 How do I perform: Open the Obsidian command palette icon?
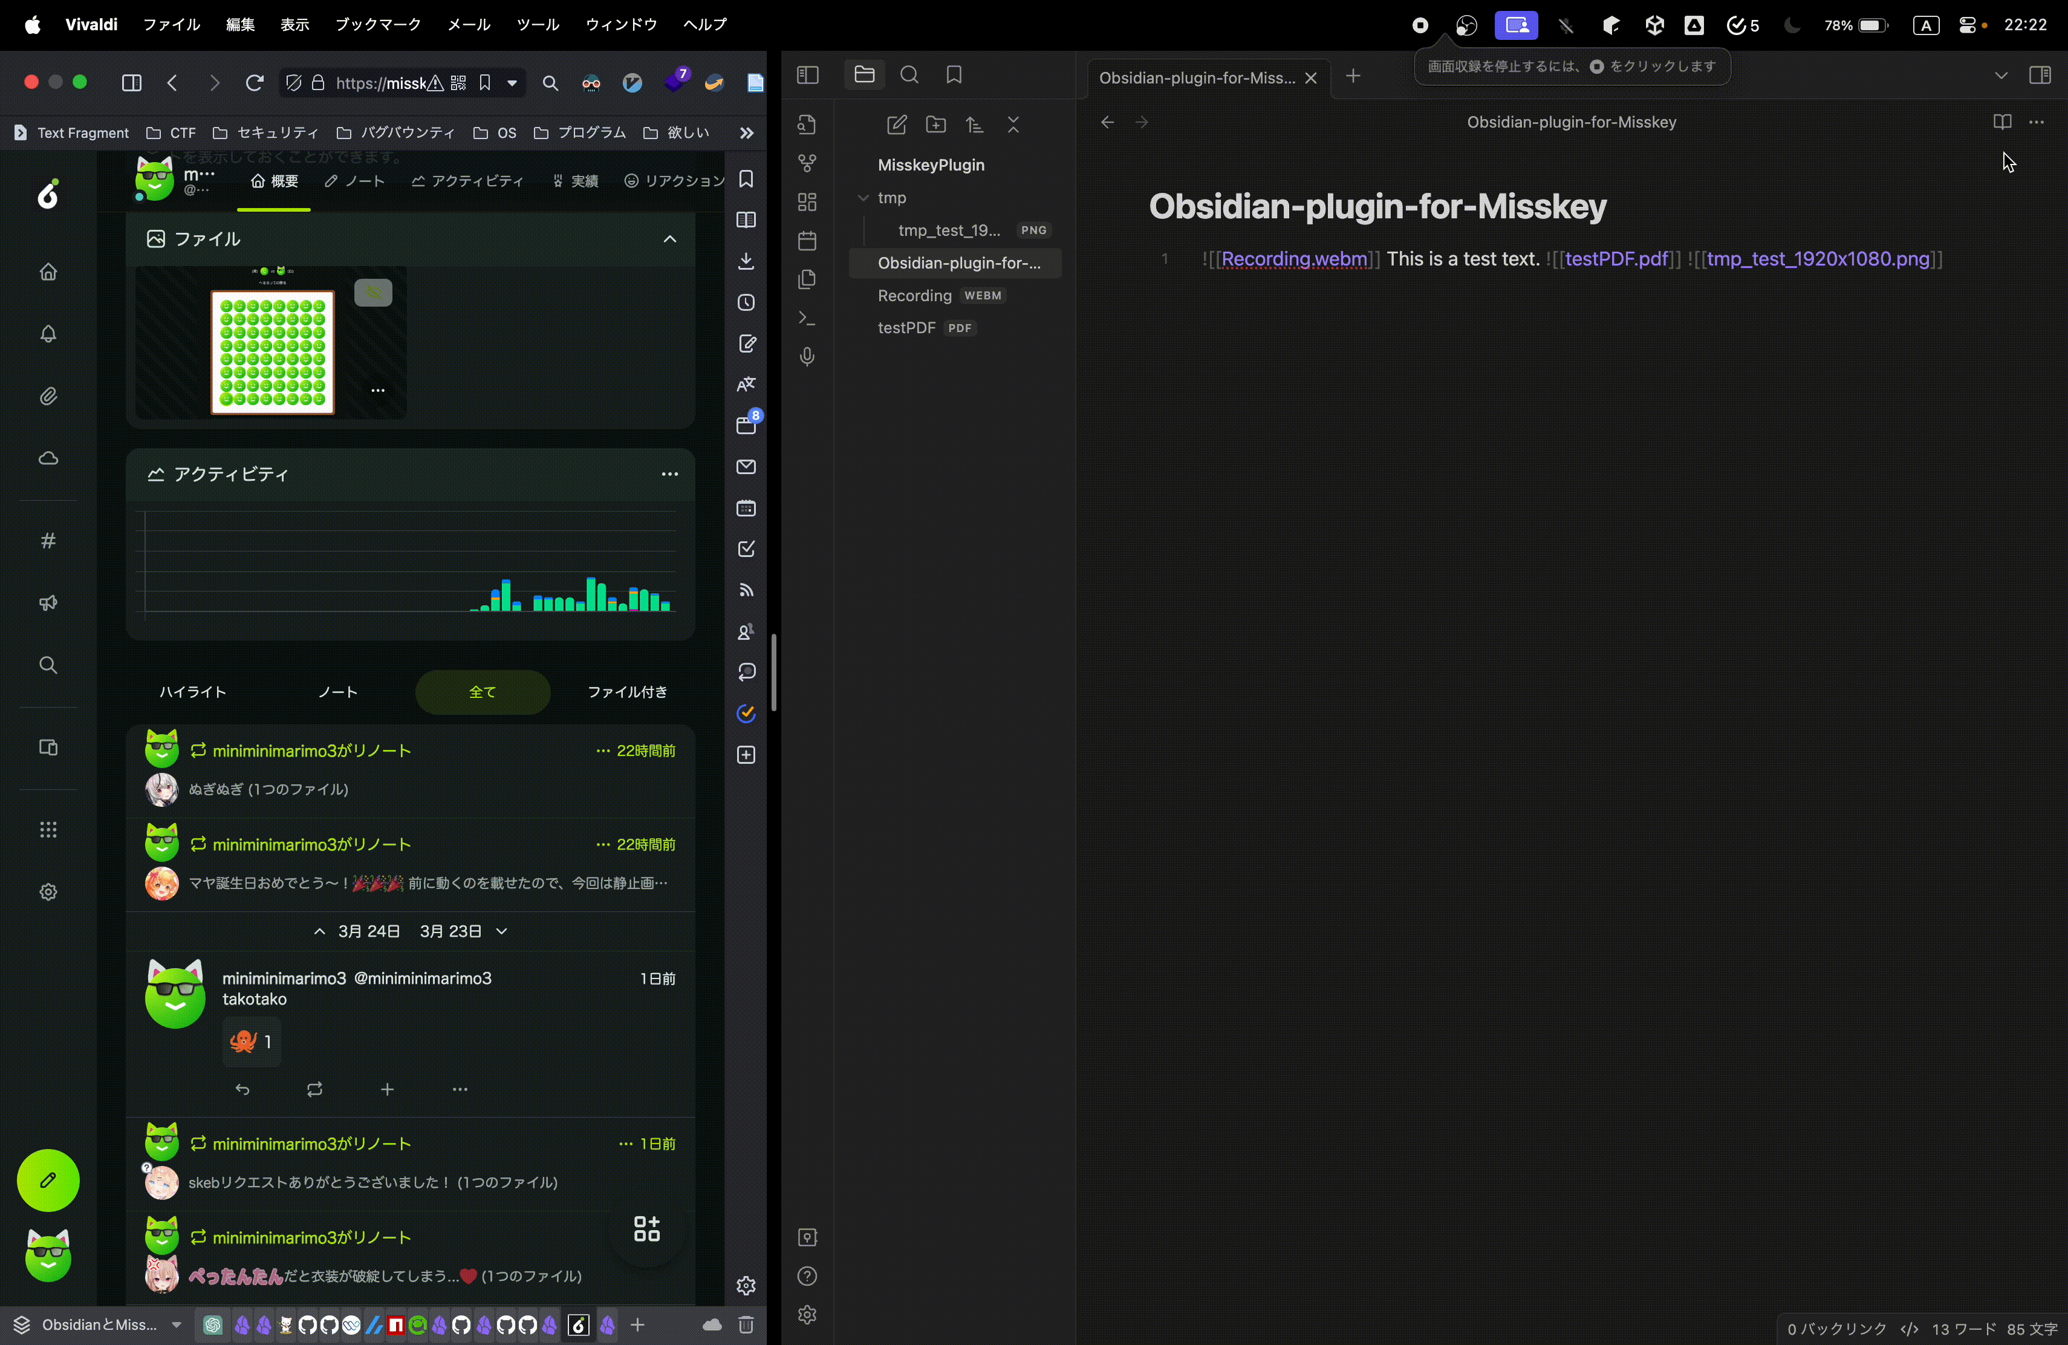point(807,319)
